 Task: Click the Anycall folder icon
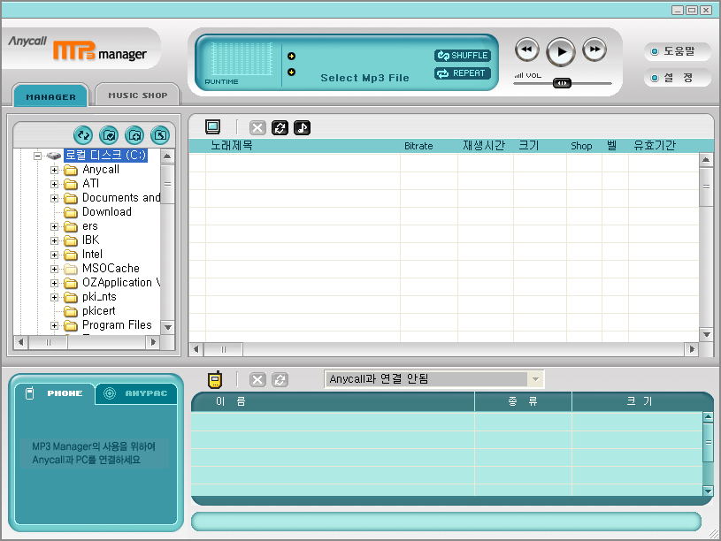click(x=71, y=170)
